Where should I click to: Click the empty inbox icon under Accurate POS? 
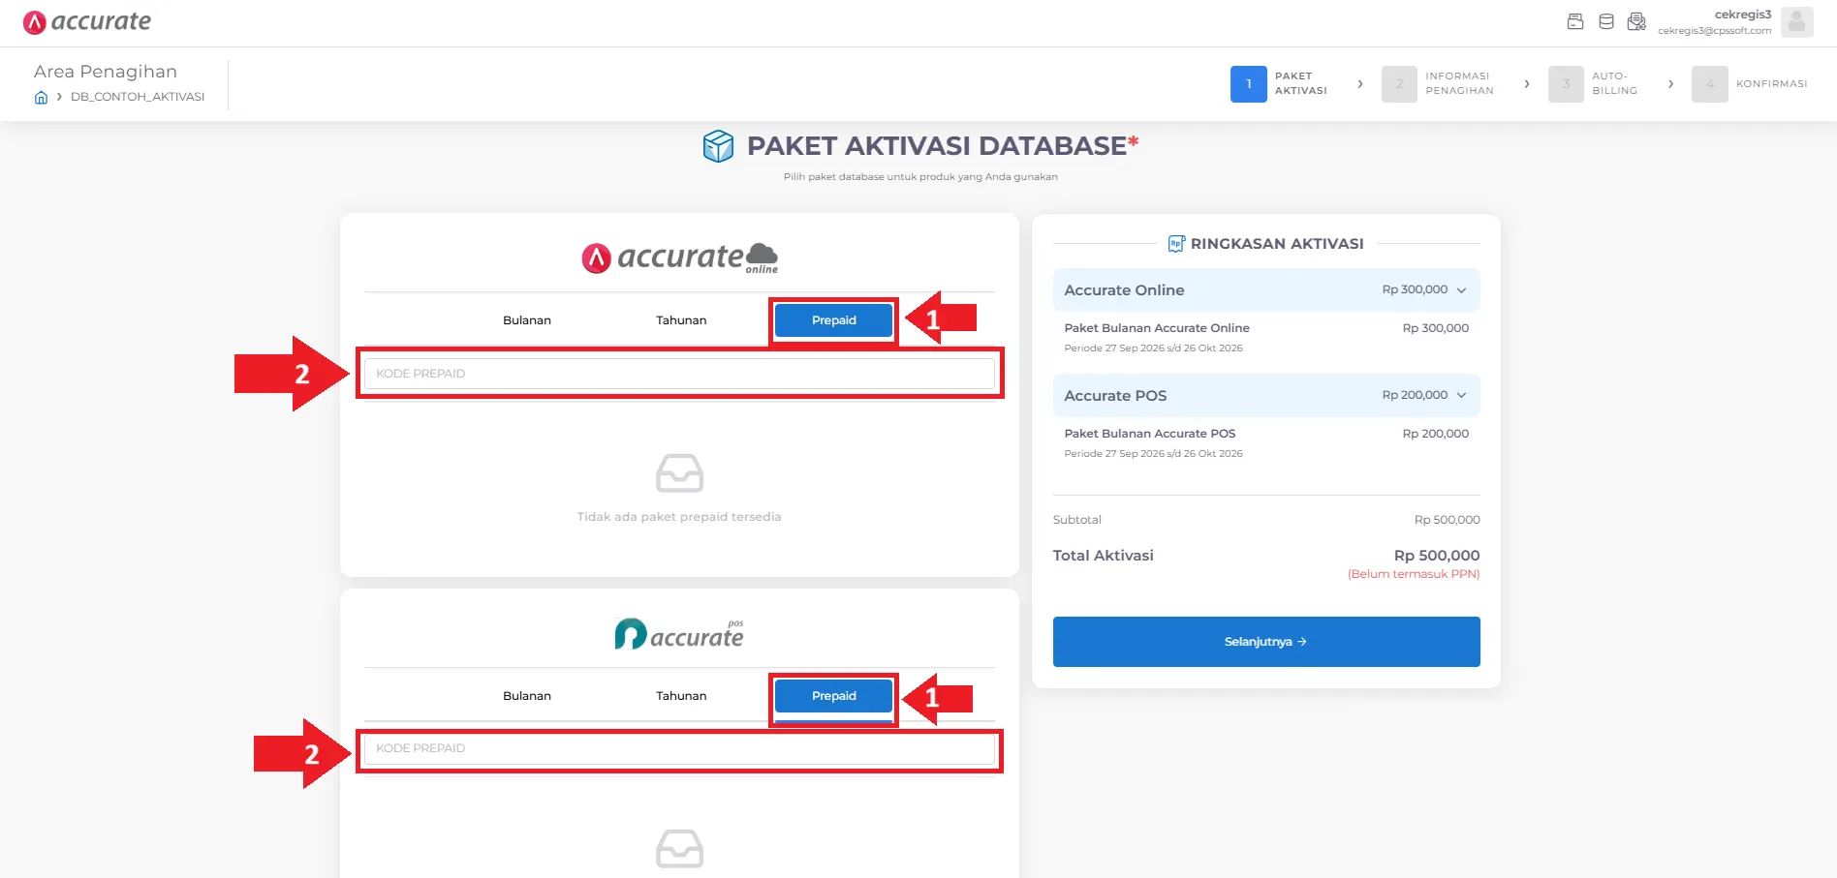pos(679,849)
